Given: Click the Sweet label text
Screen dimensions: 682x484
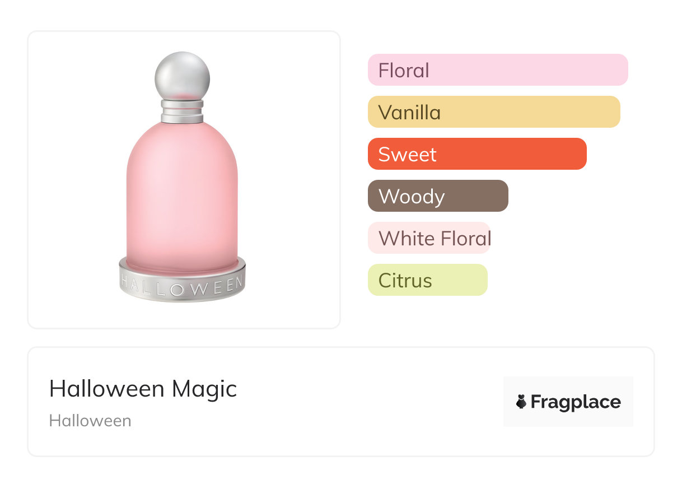Looking at the screenshot, I should [x=407, y=155].
